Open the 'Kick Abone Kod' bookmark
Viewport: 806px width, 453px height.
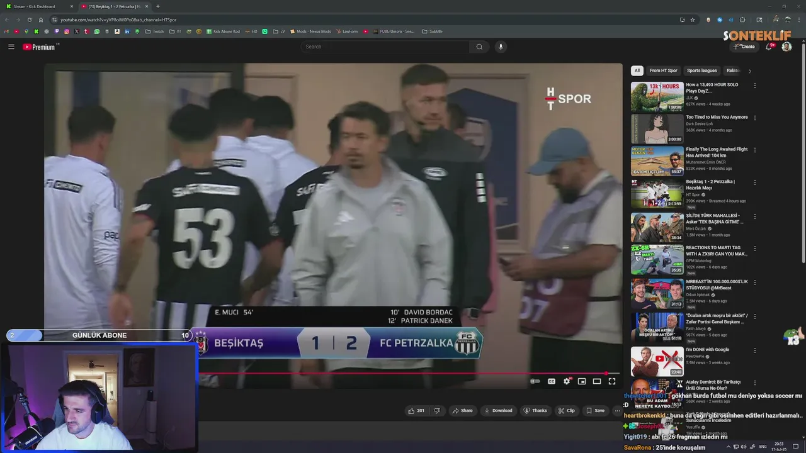tap(223, 31)
